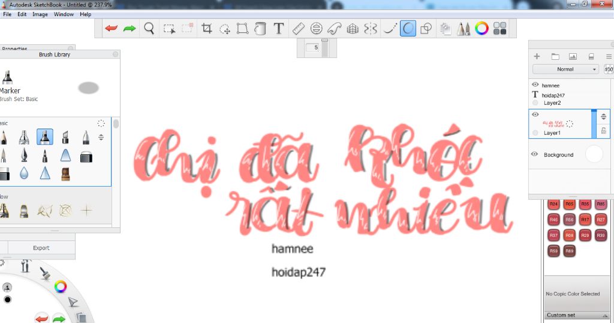Select the Transform tool in the toolbar
This screenshot has height=323, width=614.
[242, 28]
